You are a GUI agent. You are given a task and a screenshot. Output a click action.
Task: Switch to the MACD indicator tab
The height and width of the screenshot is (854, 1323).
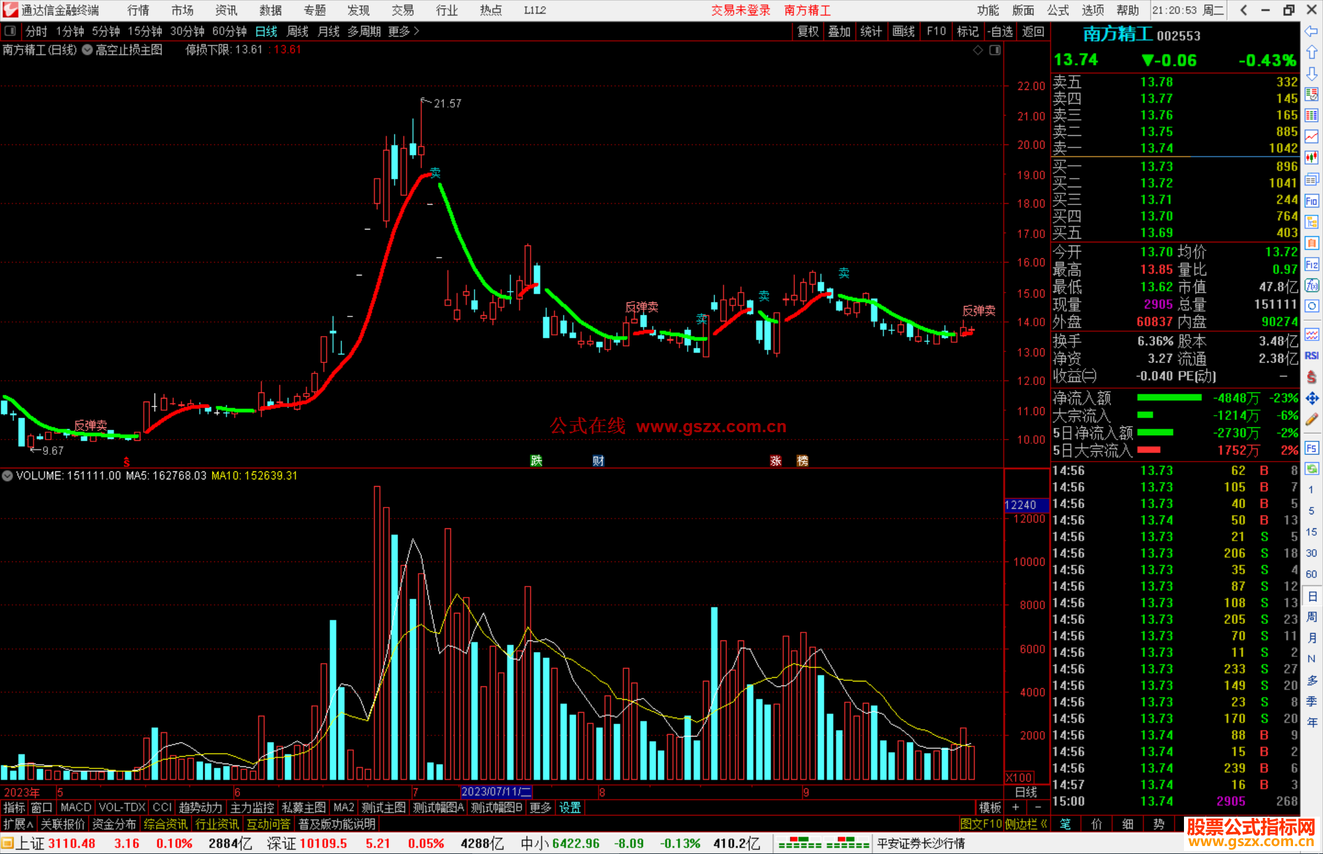76,807
